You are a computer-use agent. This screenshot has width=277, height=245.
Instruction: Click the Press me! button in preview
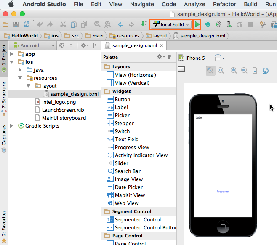223,192
